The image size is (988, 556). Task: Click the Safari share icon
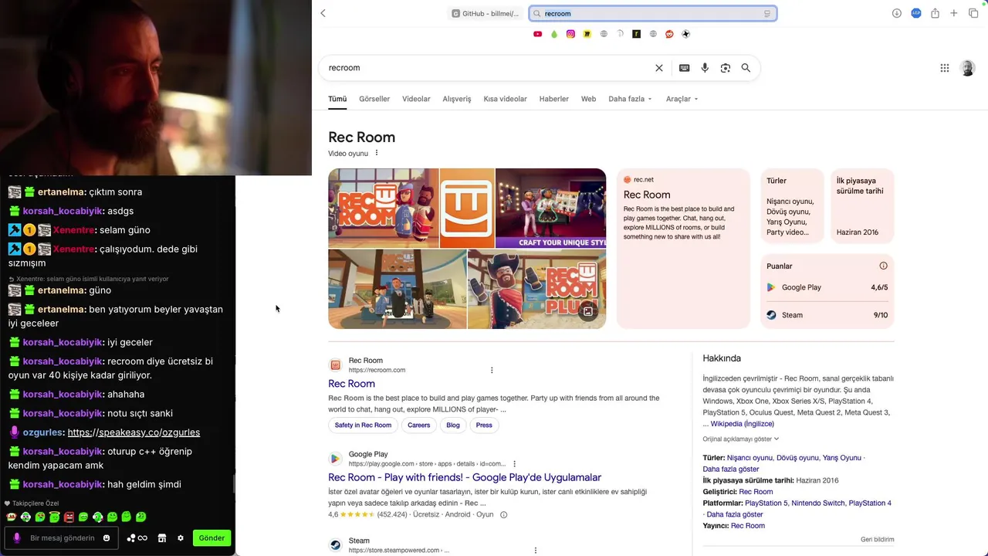point(935,13)
